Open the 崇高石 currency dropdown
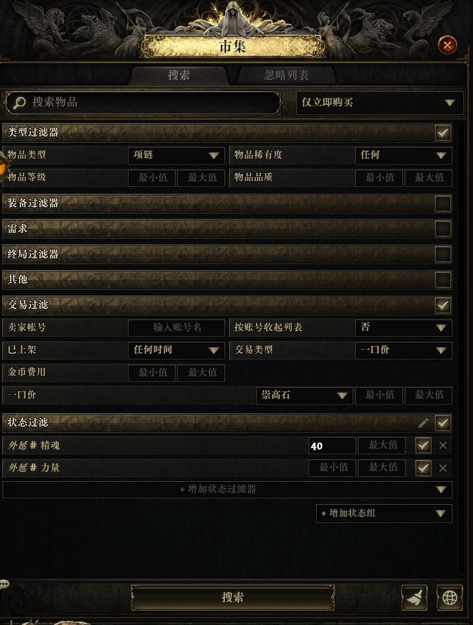The width and height of the screenshot is (473, 625). pos(304,395)
